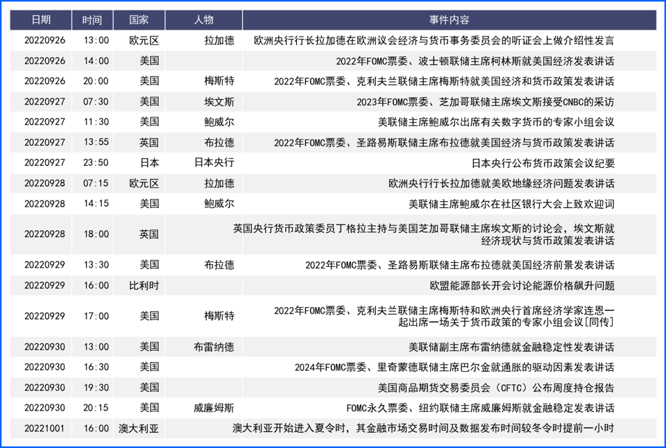This screenshot has height=448, width=666.
Task: Select date 20220930 in the 13:00 row
Action: point(44,347)
